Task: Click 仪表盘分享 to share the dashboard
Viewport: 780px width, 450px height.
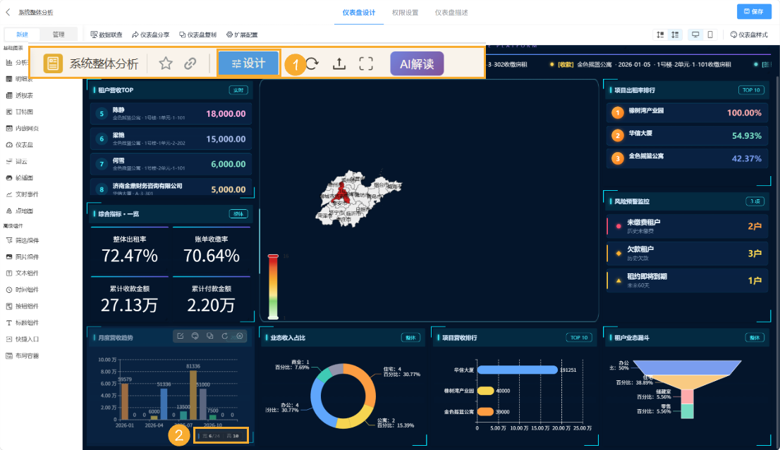Action: coord(151,35)
